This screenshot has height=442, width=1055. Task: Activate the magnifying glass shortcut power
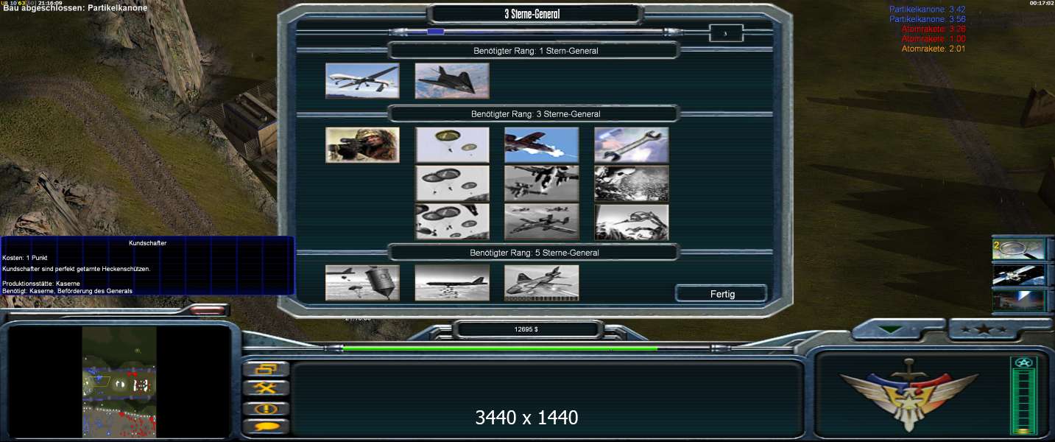pos(1019,249)
